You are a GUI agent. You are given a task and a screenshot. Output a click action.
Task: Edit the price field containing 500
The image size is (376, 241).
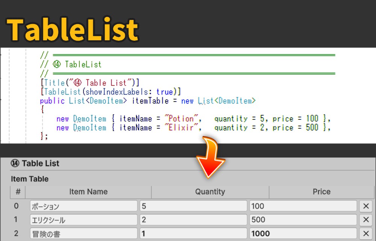click(x=303, y=220)
